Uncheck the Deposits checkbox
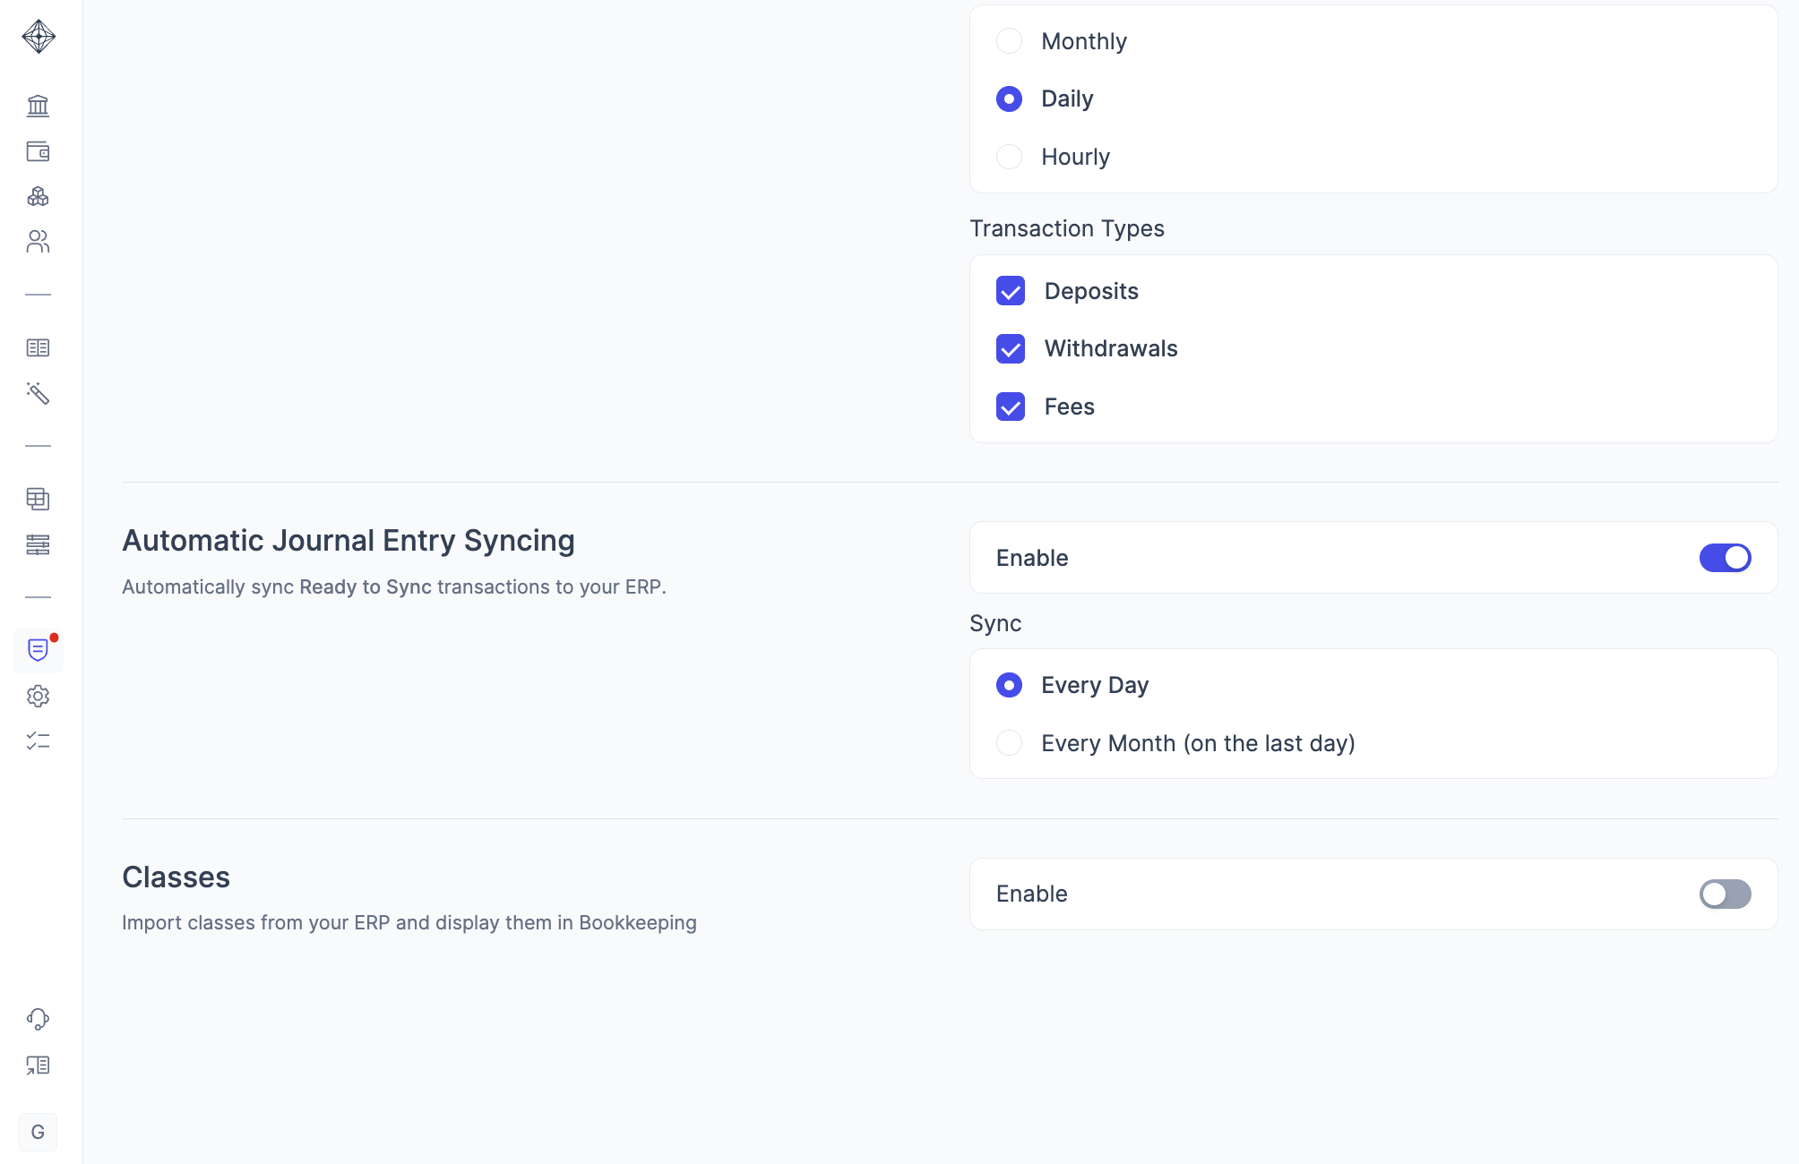Image resolution: width=1799 pixels, height=1164 pixels. click(1011, 291)
